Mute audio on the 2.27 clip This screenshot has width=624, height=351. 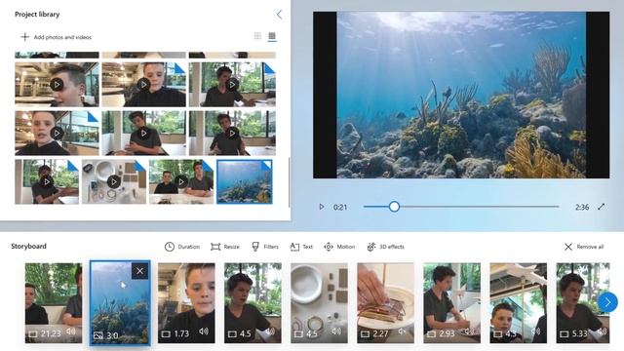point(403,331)
